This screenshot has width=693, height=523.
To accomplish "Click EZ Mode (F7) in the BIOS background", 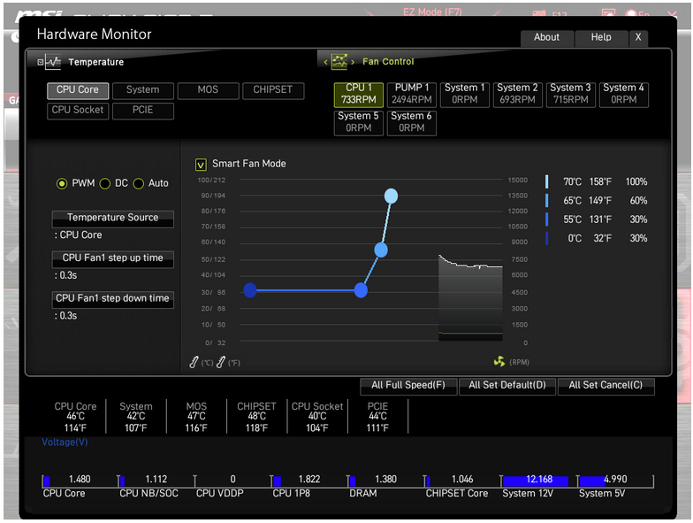I will (432, 12).
